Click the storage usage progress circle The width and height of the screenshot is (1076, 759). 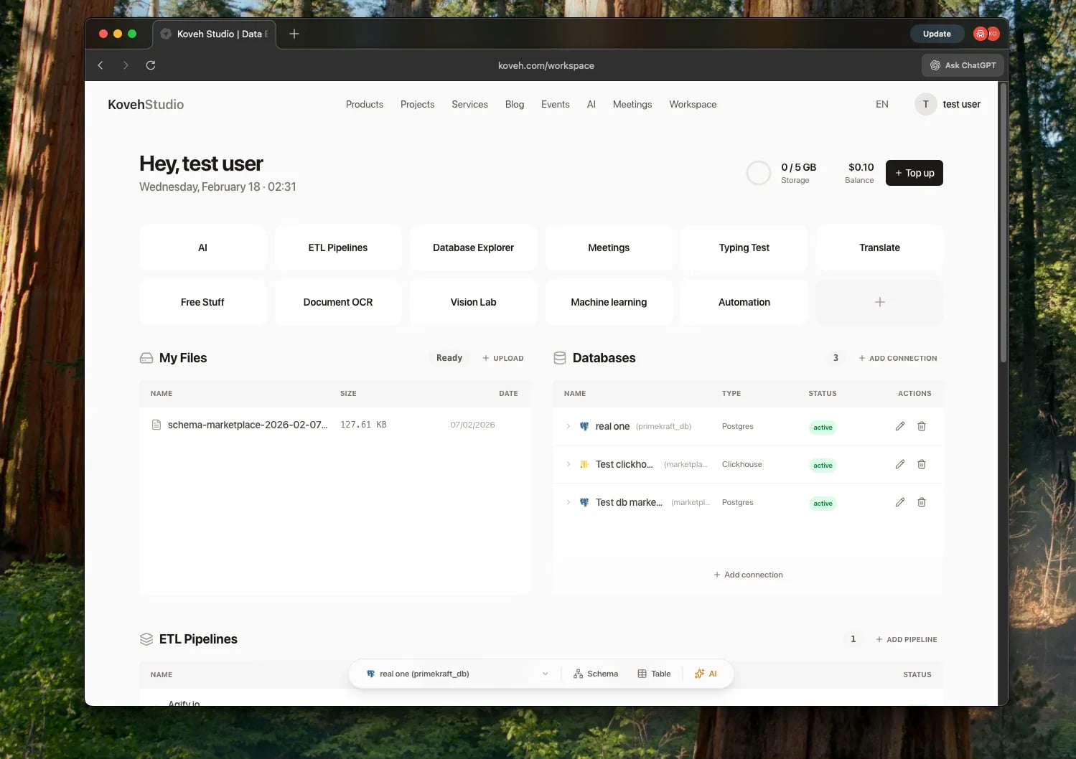758,172
